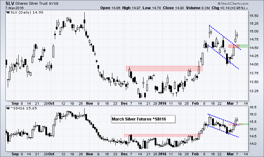Click the long red resistance zone on futures chart
The width and height of the screenshot is (264, 157).
[162, 135]
